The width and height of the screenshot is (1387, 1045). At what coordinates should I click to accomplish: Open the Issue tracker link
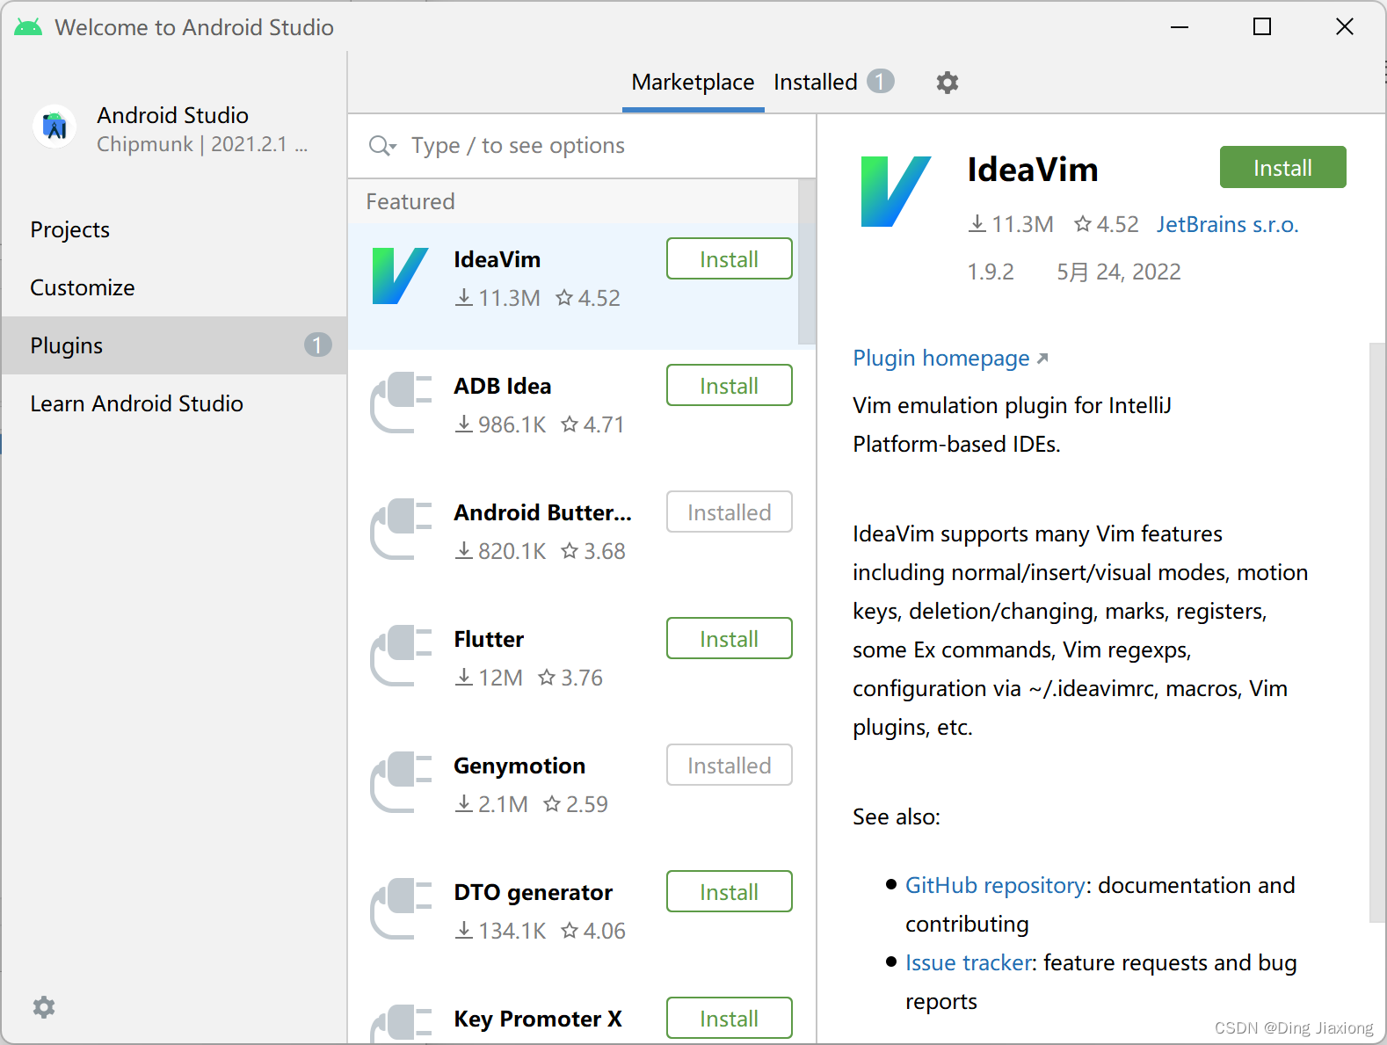968,962
